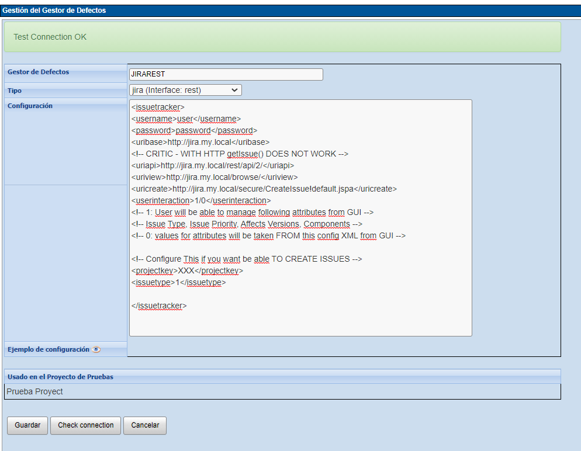Click the Gestor de Defectos label
Viewport: 581px width, 451px height.
[38, 72]
